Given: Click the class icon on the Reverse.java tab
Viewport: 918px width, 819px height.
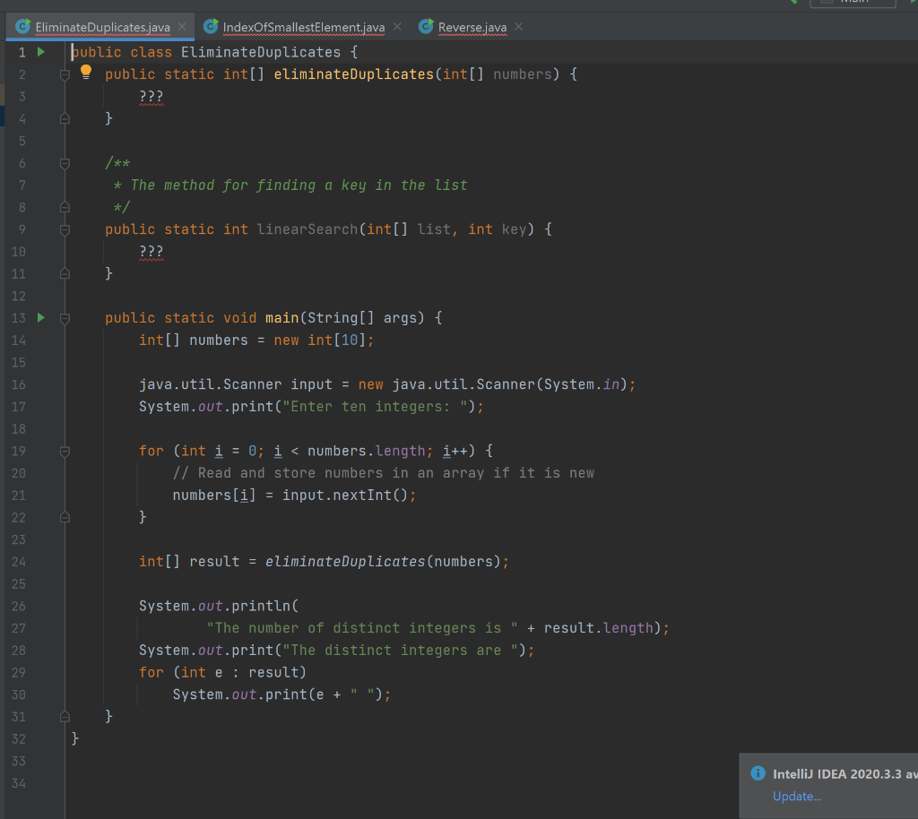Looking at the screenshot, I should 426,26.
